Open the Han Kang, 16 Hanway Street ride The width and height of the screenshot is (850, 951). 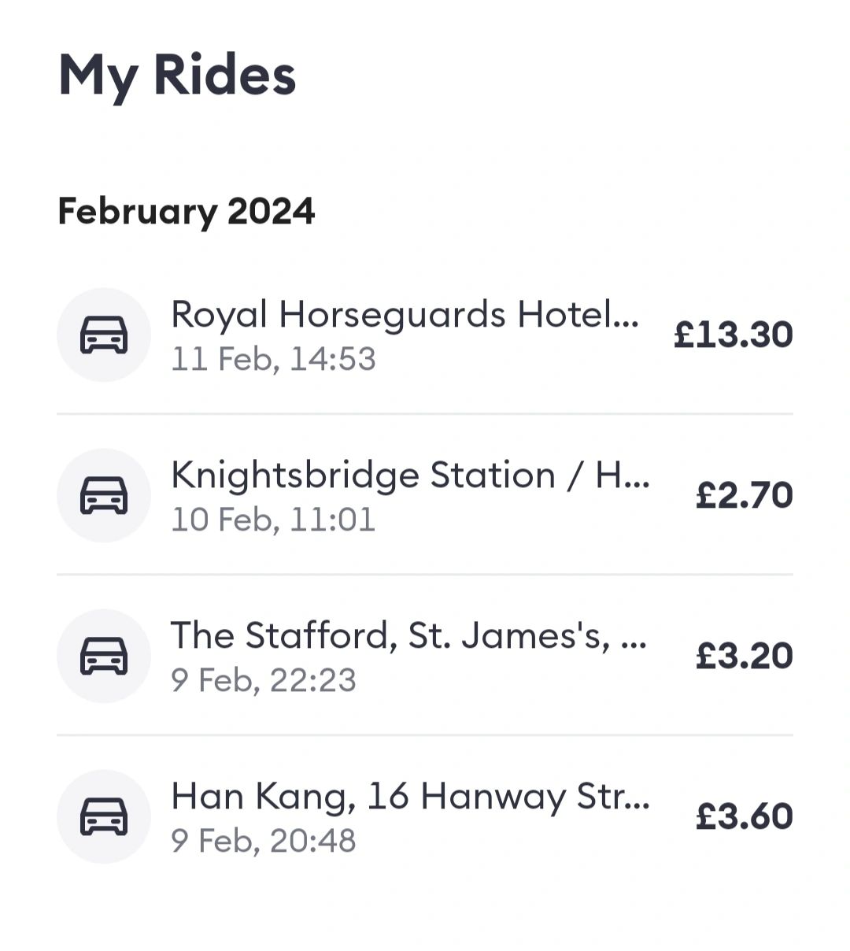tap(410, 797)
